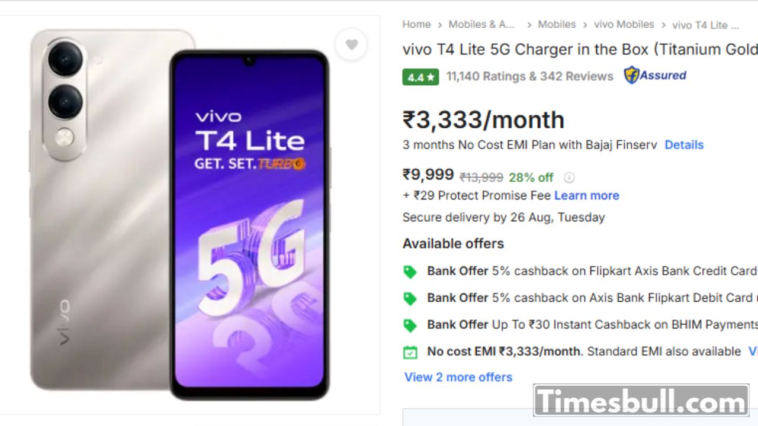Open 11,140 Ratings & 342 Reviews

tap(530, 76)
